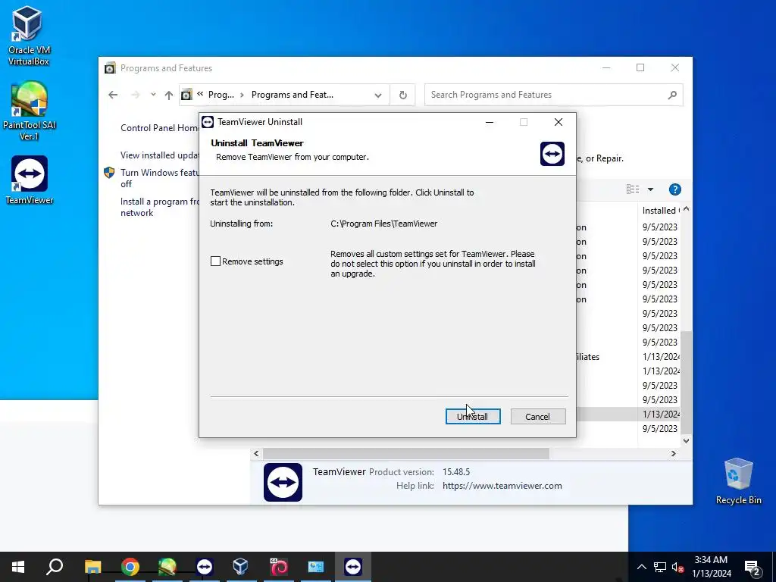This screenshot has height=582, width=776.
Task: Open Oracle VM VirtualBox desktop shortcut
Action: 29,36
